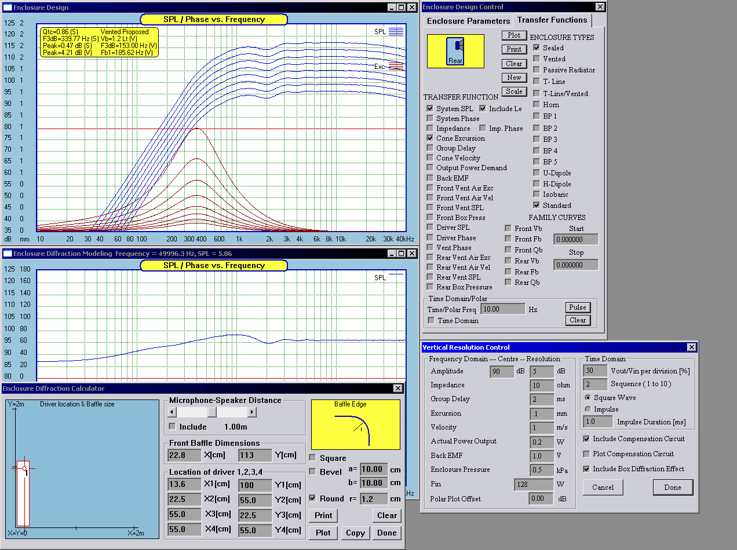Click Enclosure Design window title icon

tap(8, 8)
